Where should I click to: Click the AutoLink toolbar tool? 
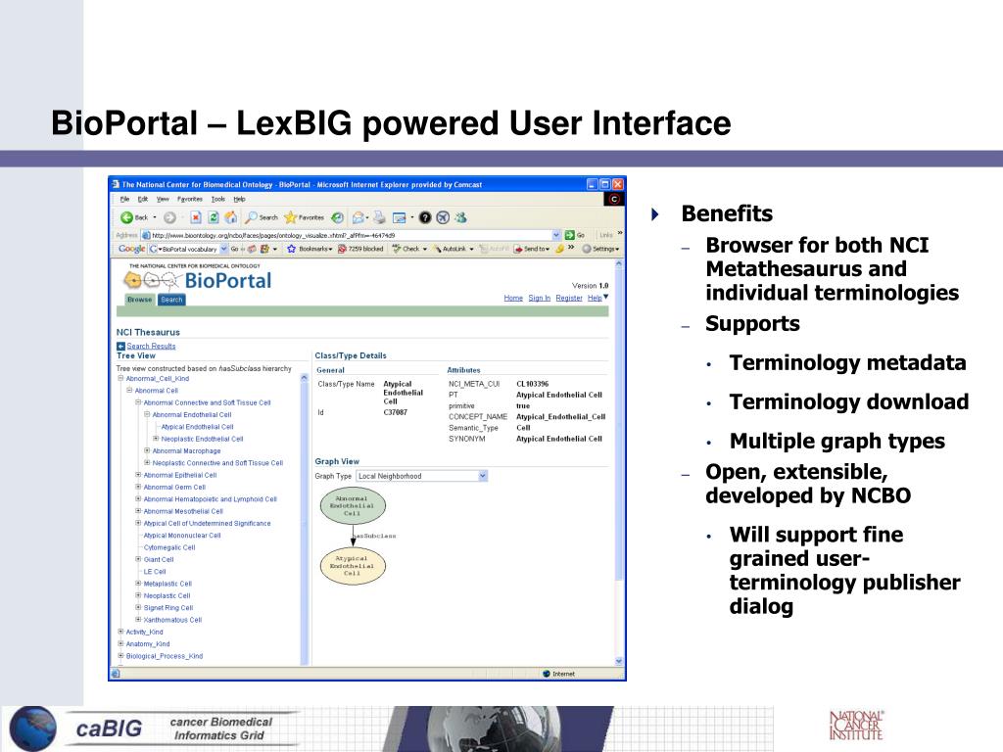point(454,249)
